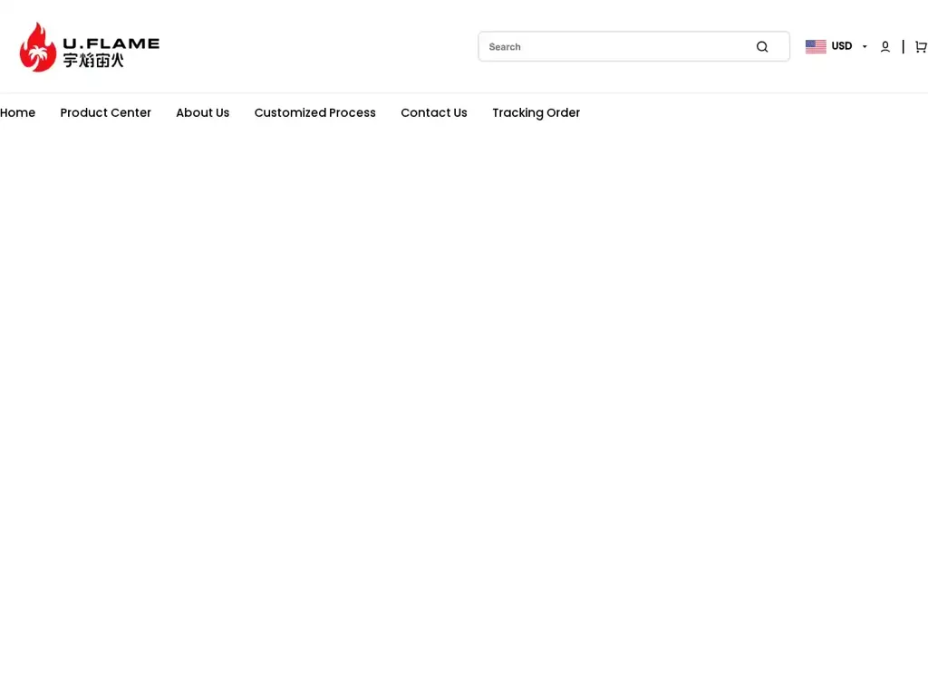Open the Product Center menu
This screenshot has width=928, height=696.
click(x=105, y=112)
